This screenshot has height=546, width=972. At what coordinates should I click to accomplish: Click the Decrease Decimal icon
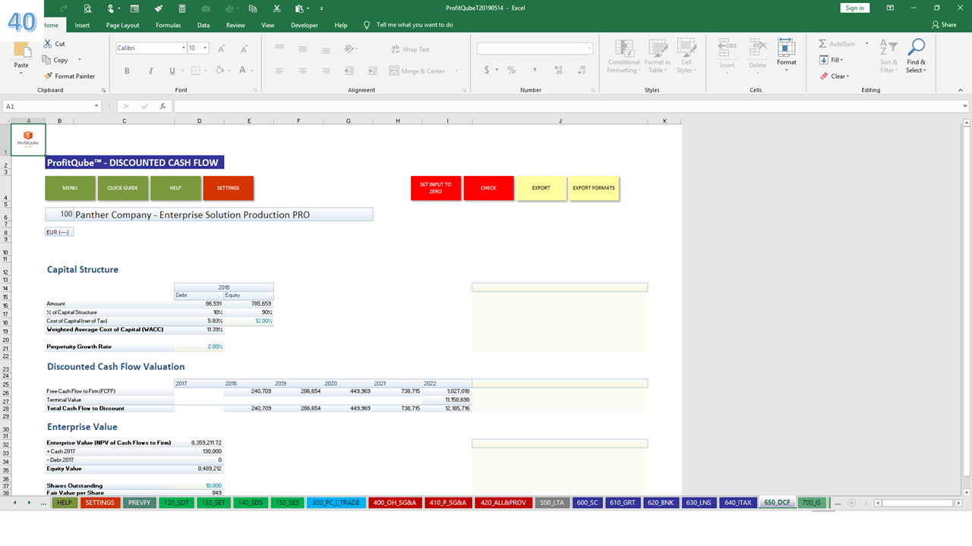tap(582, 70)
